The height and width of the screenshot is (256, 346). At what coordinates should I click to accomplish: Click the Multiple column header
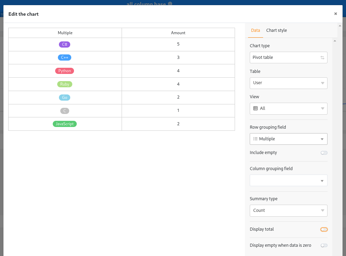tap(65, 33)
